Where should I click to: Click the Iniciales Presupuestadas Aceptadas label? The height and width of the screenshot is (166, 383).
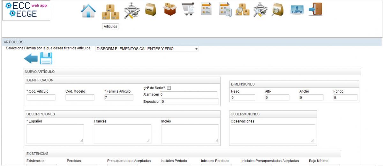270,161
